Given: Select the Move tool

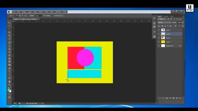Looking at the screenshot, I should click(x=9, y=23).
